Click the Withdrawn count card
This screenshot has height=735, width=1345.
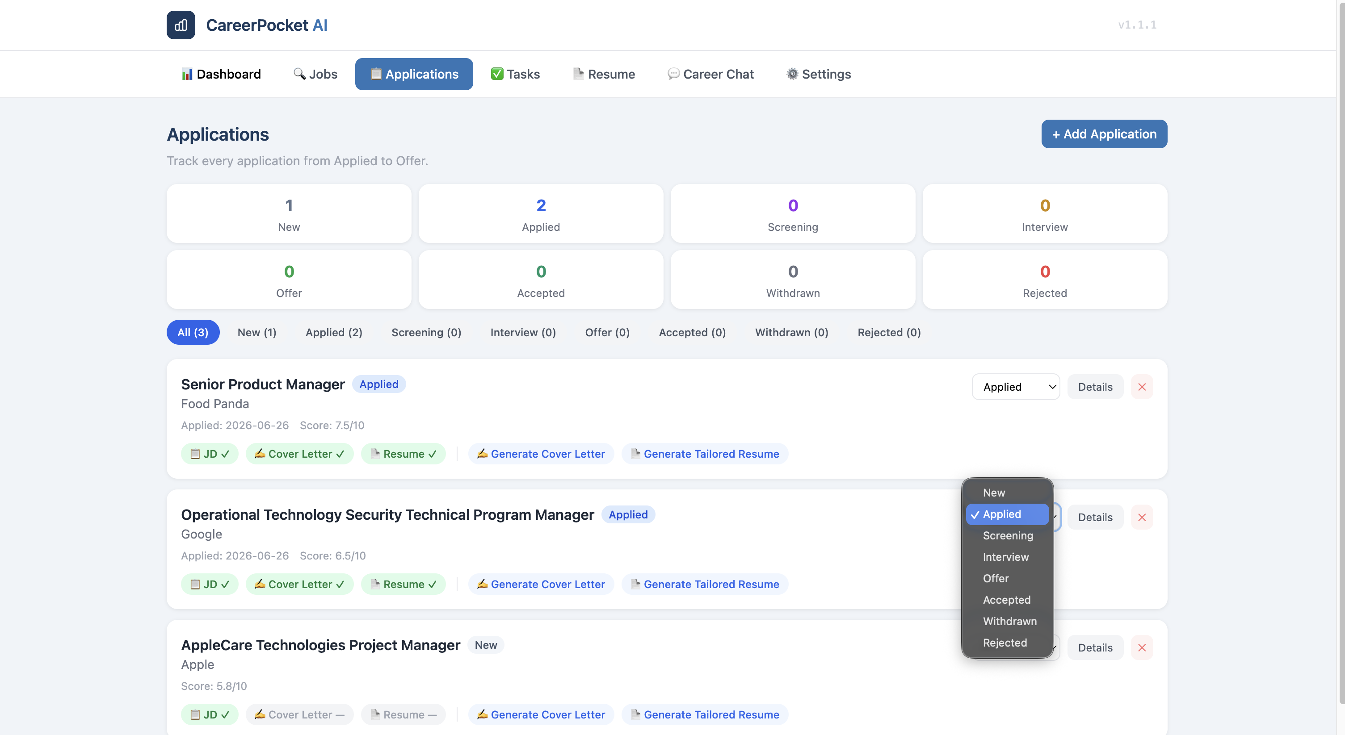tap(793, 280)
